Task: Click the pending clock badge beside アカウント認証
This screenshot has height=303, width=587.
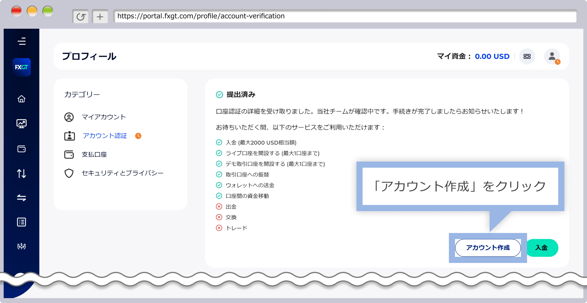Action: (x=138, y=136)
